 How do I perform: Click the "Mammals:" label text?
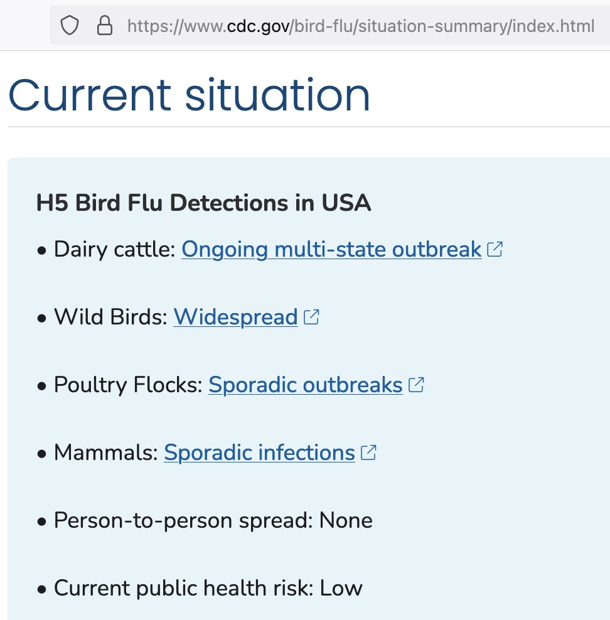coord(106,452)
